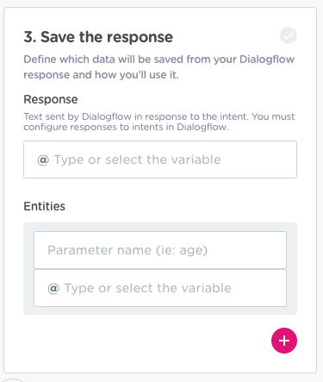
Task: Click the Dialogflow response description paragraph
Action: coord(158,67)
